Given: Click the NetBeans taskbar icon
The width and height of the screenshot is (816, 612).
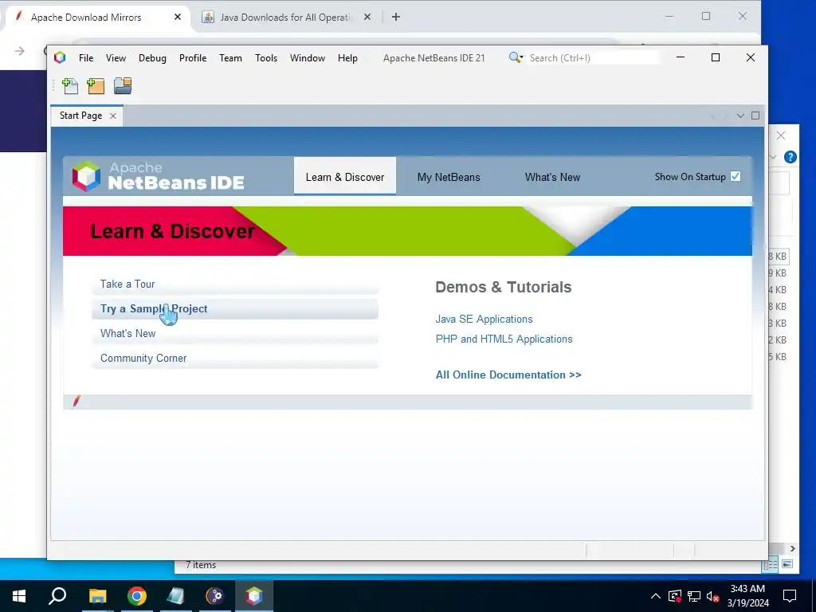Looking at the screenshot, I should [x=254, y=596].
